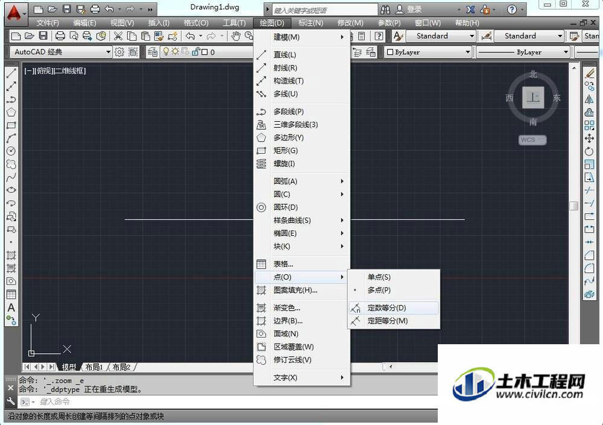
Task: Click the Save icon in quick access bar
Action: tap(66, 9)
